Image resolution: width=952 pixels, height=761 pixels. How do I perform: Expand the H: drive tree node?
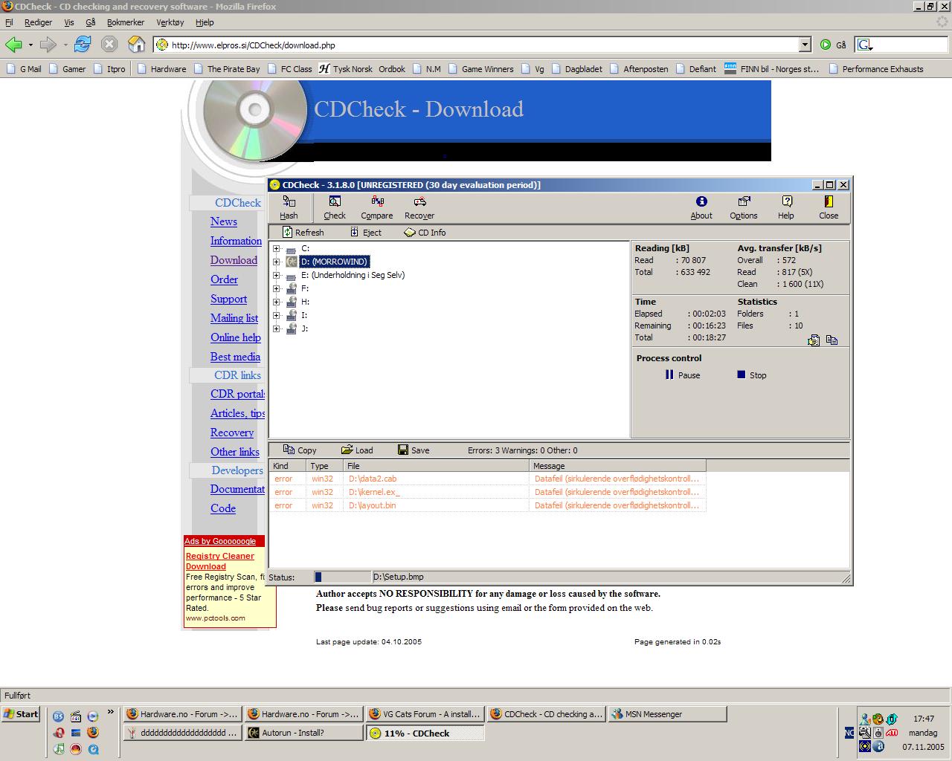coord(277,302)
